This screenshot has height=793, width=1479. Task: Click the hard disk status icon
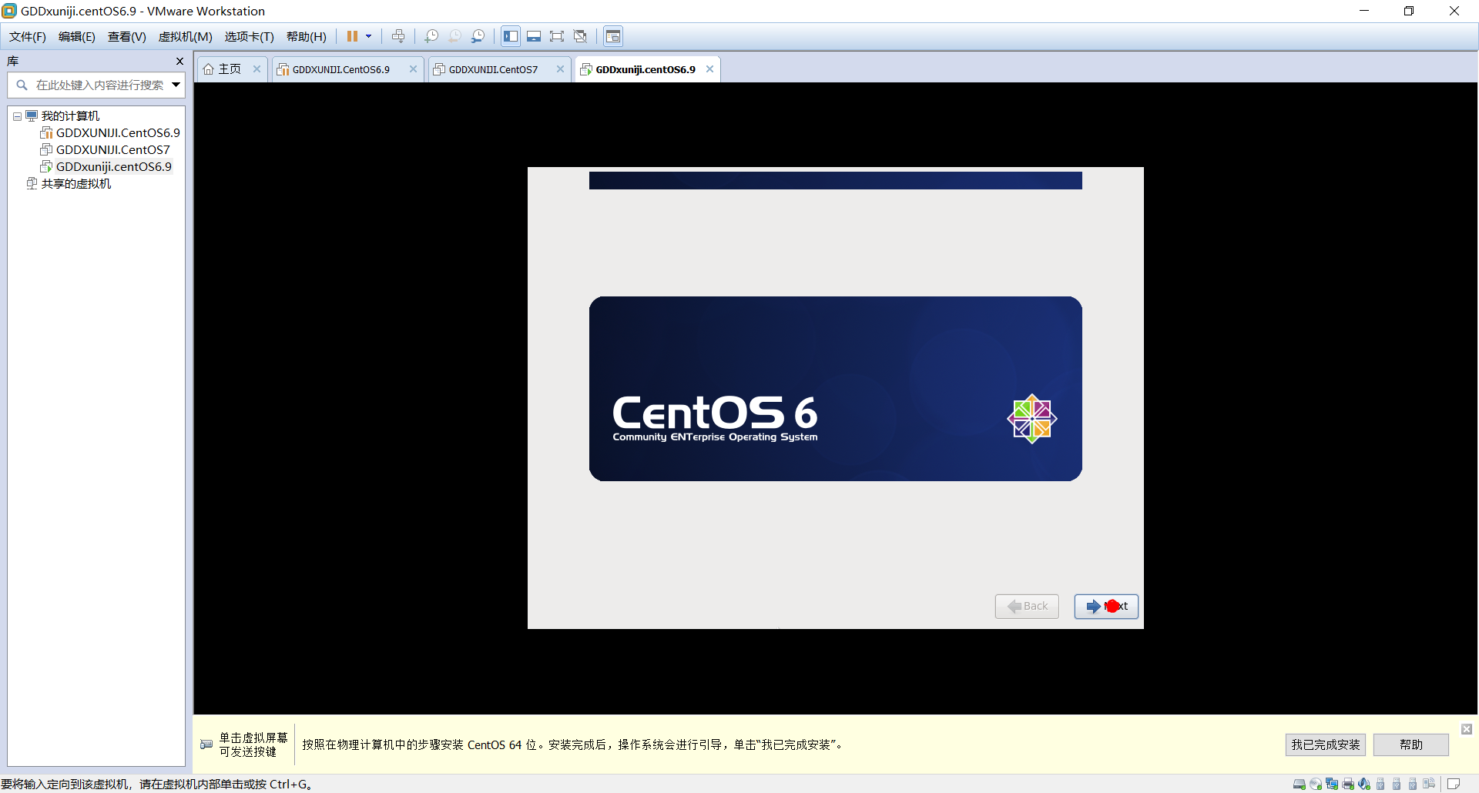pos(1300,784)
